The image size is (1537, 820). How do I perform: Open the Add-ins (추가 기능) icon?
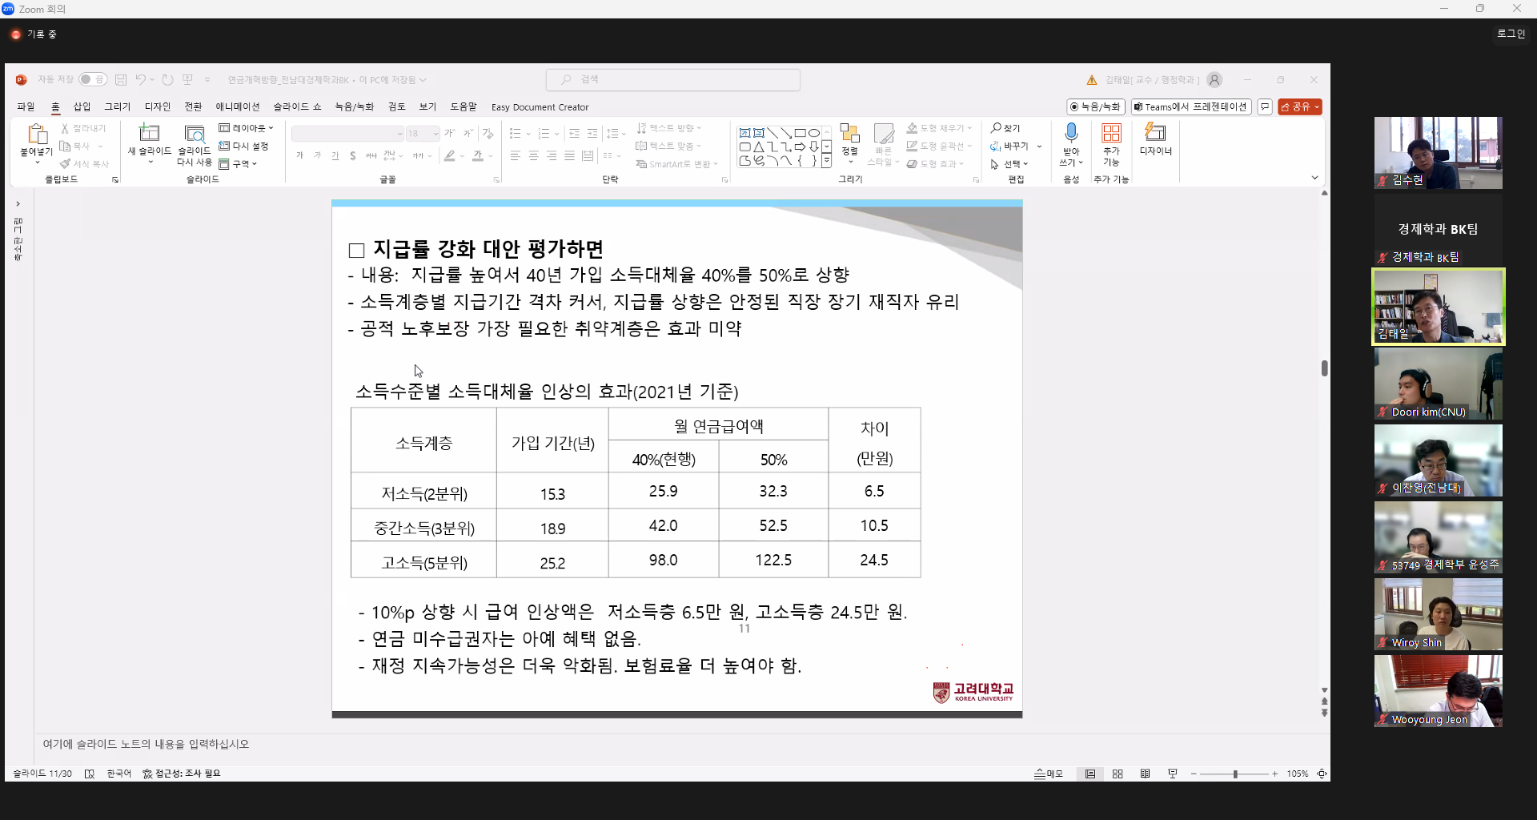click(1111, 133)
